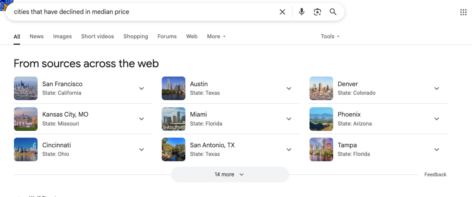Show 14 more cities
This screenshot has width=472, height=197.
pyautogui.click(x=230, y=174)
